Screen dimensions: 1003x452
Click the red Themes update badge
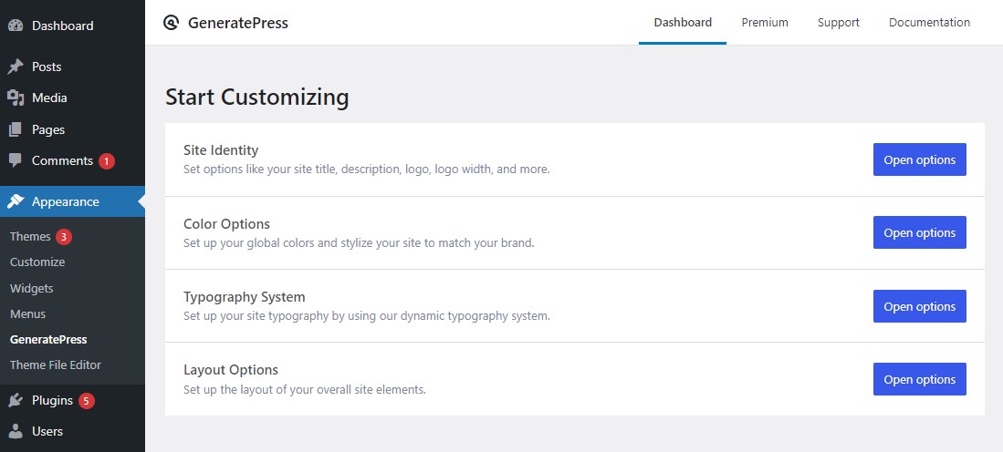[63, 237]
